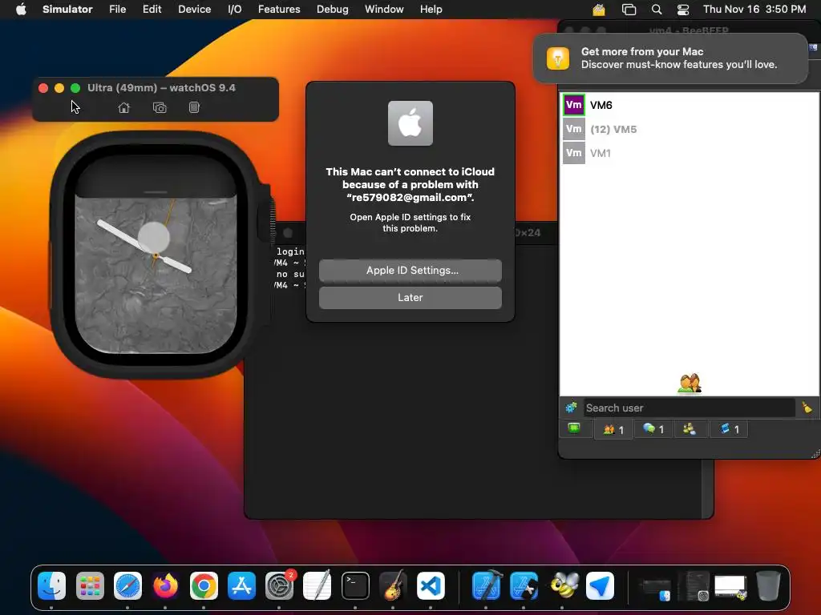Click the menu bar clock Thu Nov 16
Screen dimensions: 821x615
tap(754, 10)
